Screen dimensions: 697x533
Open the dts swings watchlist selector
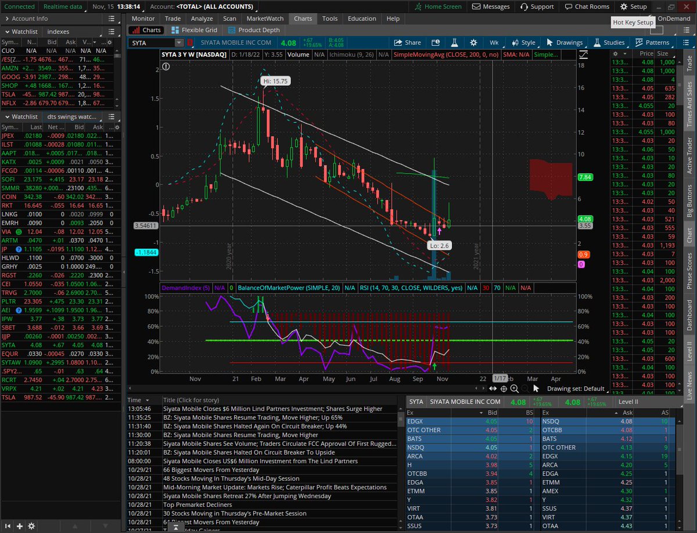73,116
